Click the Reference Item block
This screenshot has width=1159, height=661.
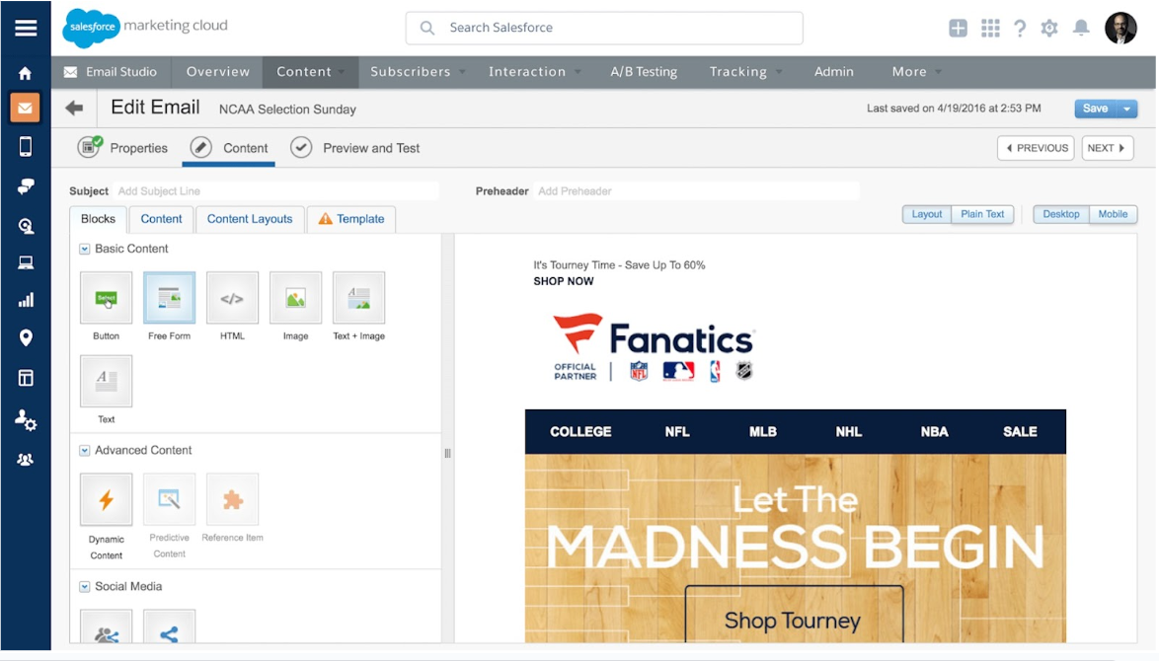[232, 498]
